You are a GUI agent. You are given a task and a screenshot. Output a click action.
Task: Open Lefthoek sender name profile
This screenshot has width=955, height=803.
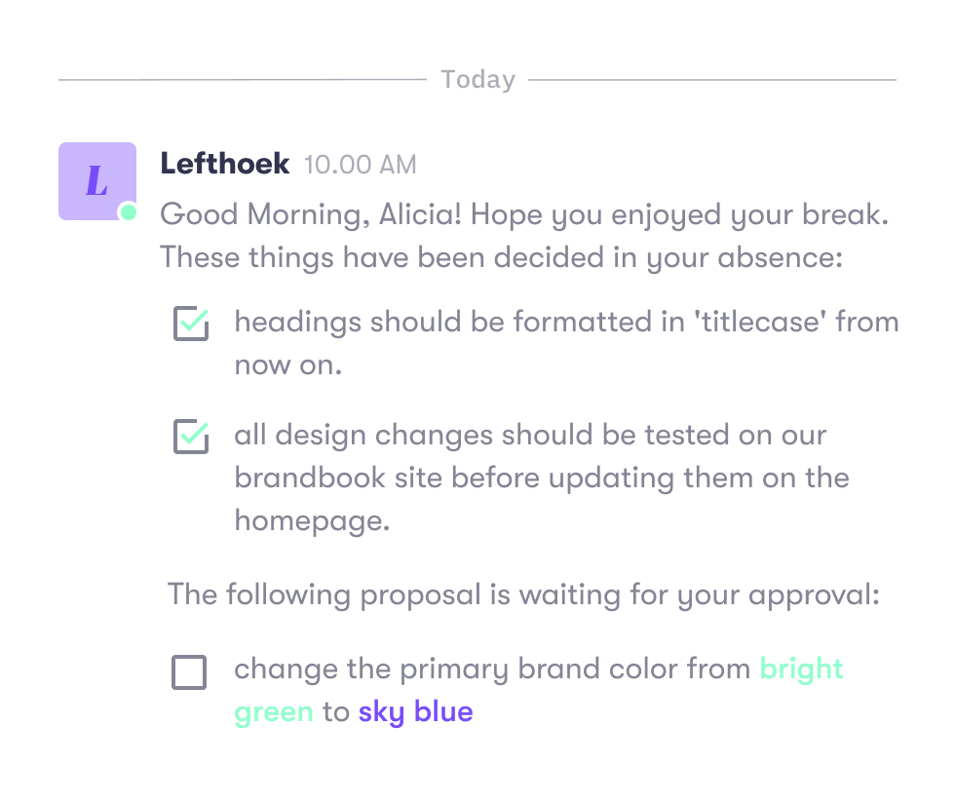pyautogui.click(x=225, y=164)
